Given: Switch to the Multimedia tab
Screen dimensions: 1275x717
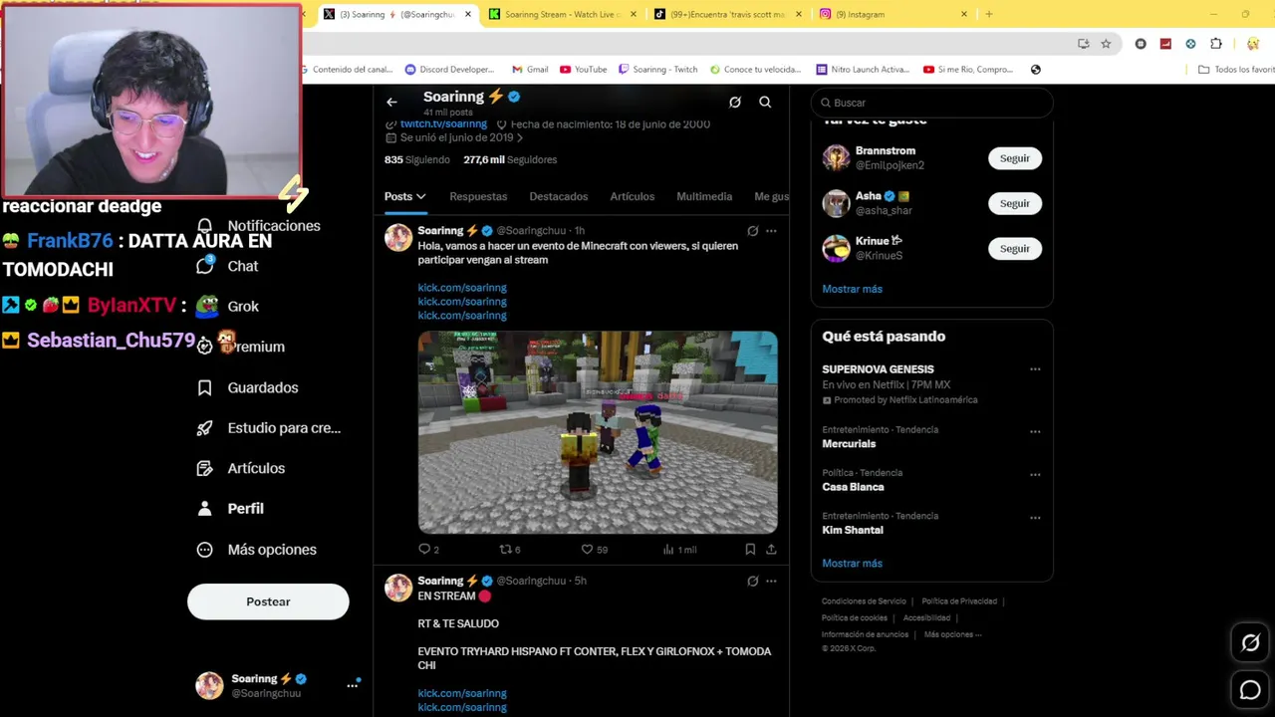Looking at the screenshot, I should pyautogui.click(x=704, y=197).
